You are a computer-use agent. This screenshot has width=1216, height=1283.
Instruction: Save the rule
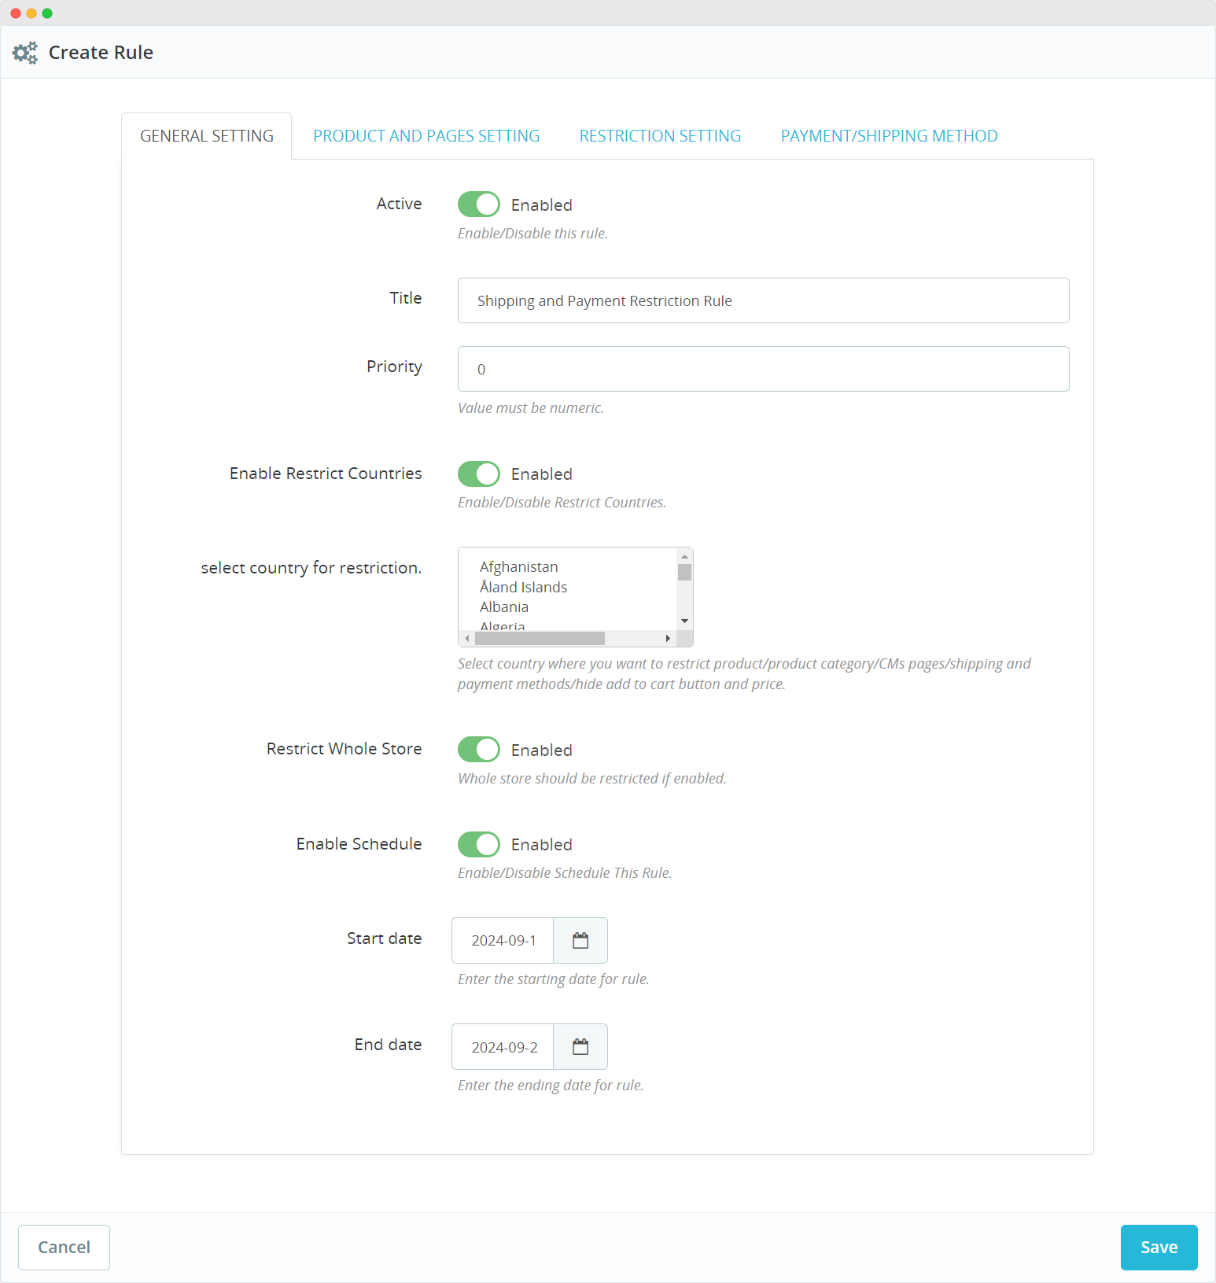coord(1159,1247)
